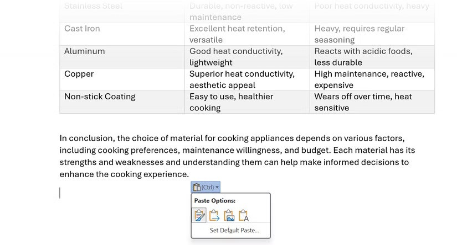Select the Merge Formatting paste icon

pos(214,215)
